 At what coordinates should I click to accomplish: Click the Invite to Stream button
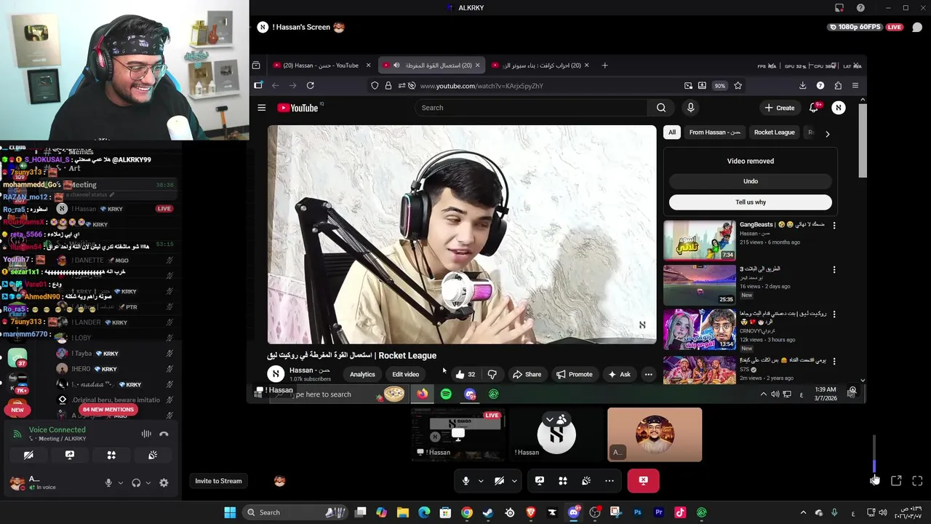click(x=218, y=481)
